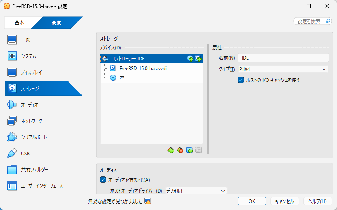Toggle ホストの I/O キャッシュを使う checkbox
337x210 pixels.
click(241, 80)
